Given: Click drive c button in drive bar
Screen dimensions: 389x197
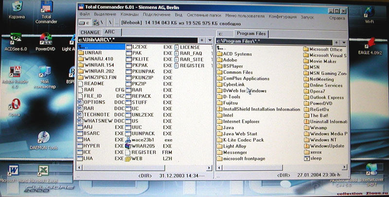Looking at the screenshot, I should point(84,23).
